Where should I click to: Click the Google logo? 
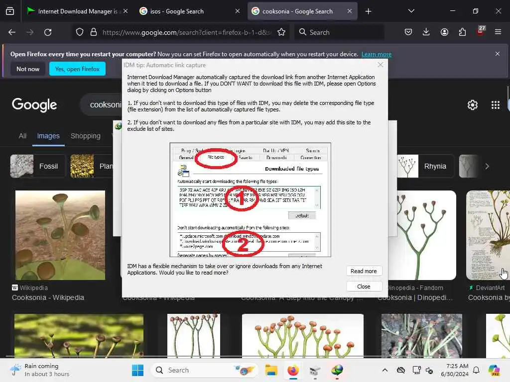(x=34, y=105)
